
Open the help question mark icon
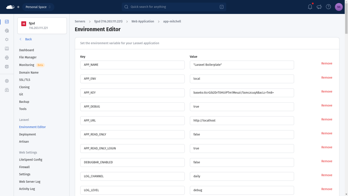(328, 7)
